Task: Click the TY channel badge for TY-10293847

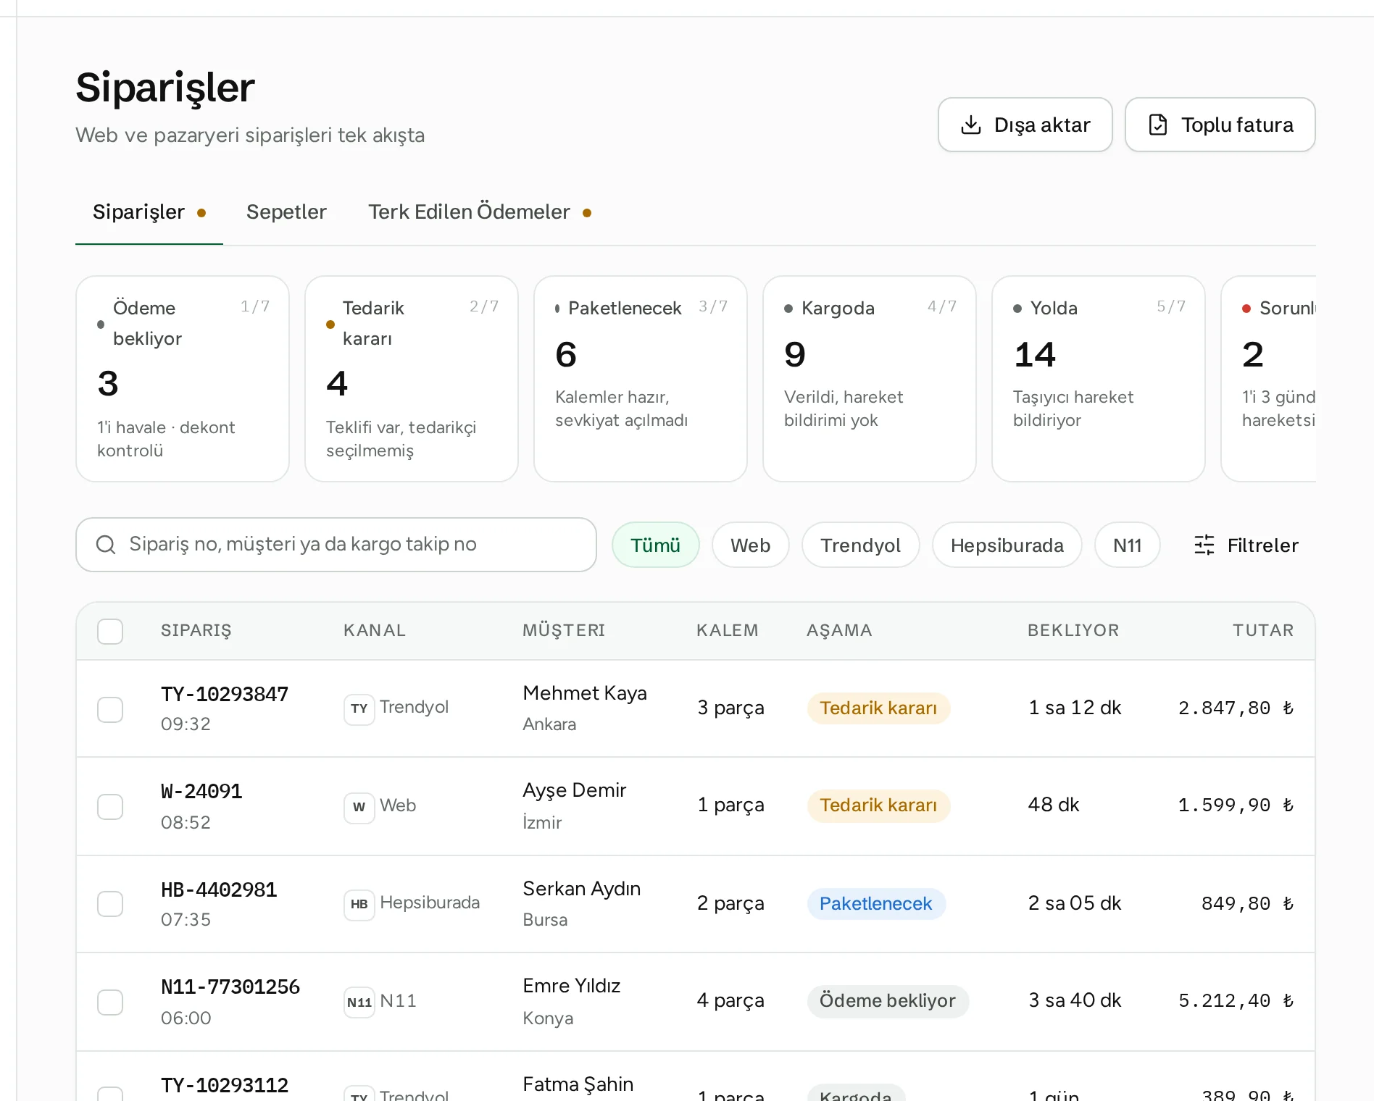Action: click(x=359, y=708)
